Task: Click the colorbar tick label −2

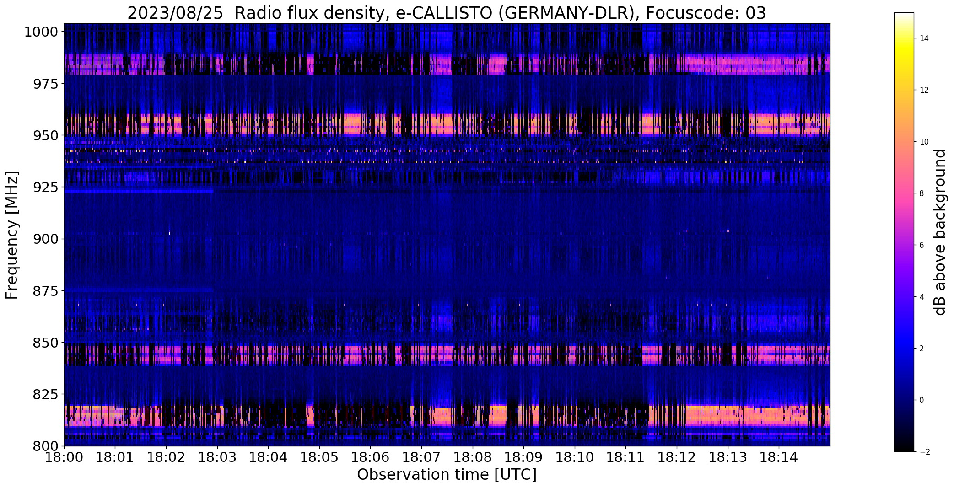Action: tap(924, 452)
